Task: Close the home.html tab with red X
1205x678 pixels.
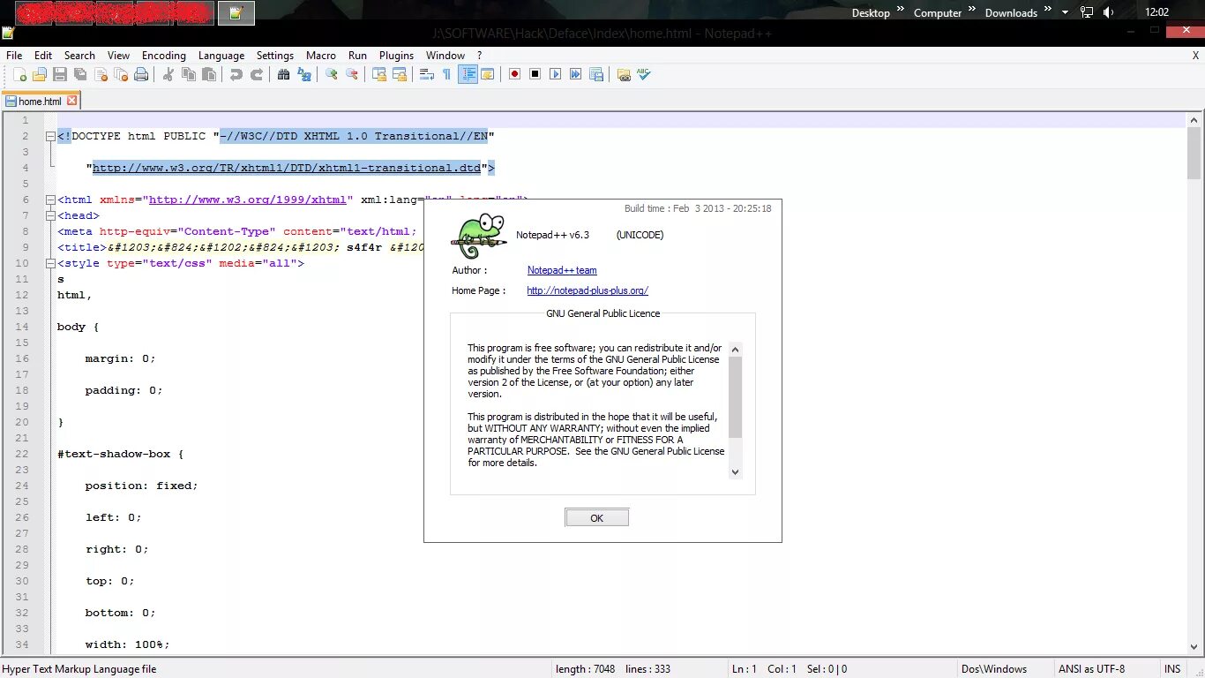Action: [72, 101]
